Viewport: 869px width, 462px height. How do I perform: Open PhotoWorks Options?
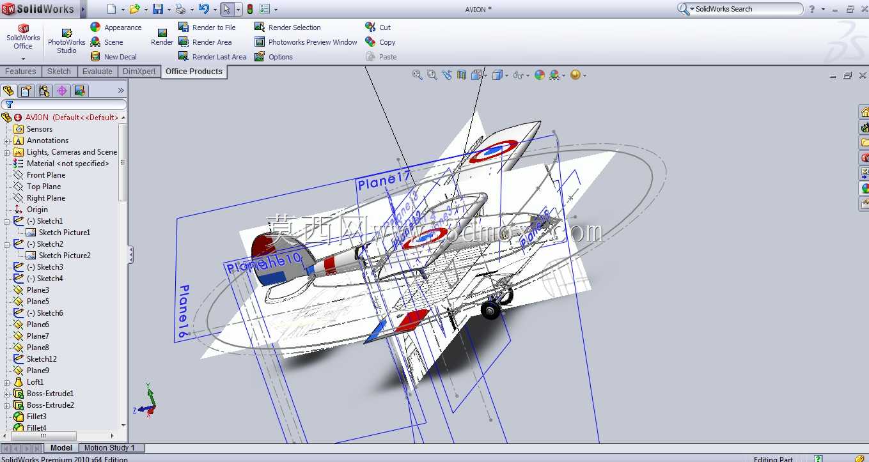[273, 57]
